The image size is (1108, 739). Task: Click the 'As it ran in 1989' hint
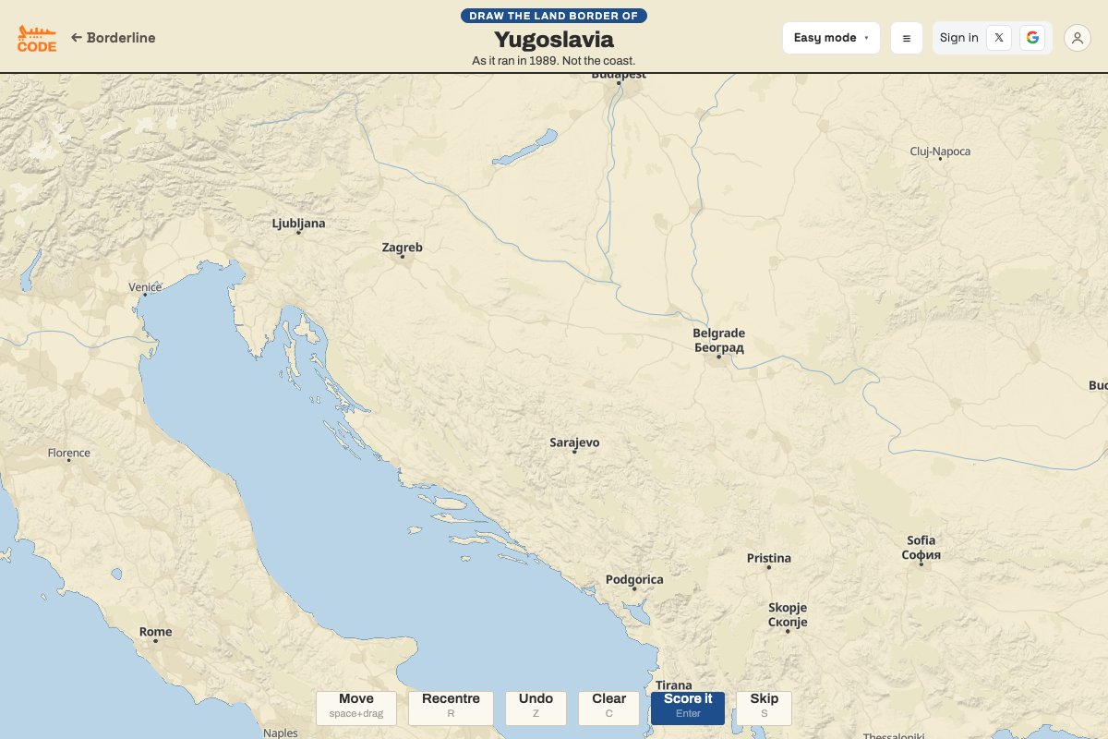click(554, 61)
